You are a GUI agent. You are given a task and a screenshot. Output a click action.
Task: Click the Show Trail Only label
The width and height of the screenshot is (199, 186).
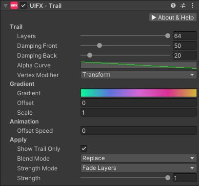pyautogui.click(x=39, y=149)
